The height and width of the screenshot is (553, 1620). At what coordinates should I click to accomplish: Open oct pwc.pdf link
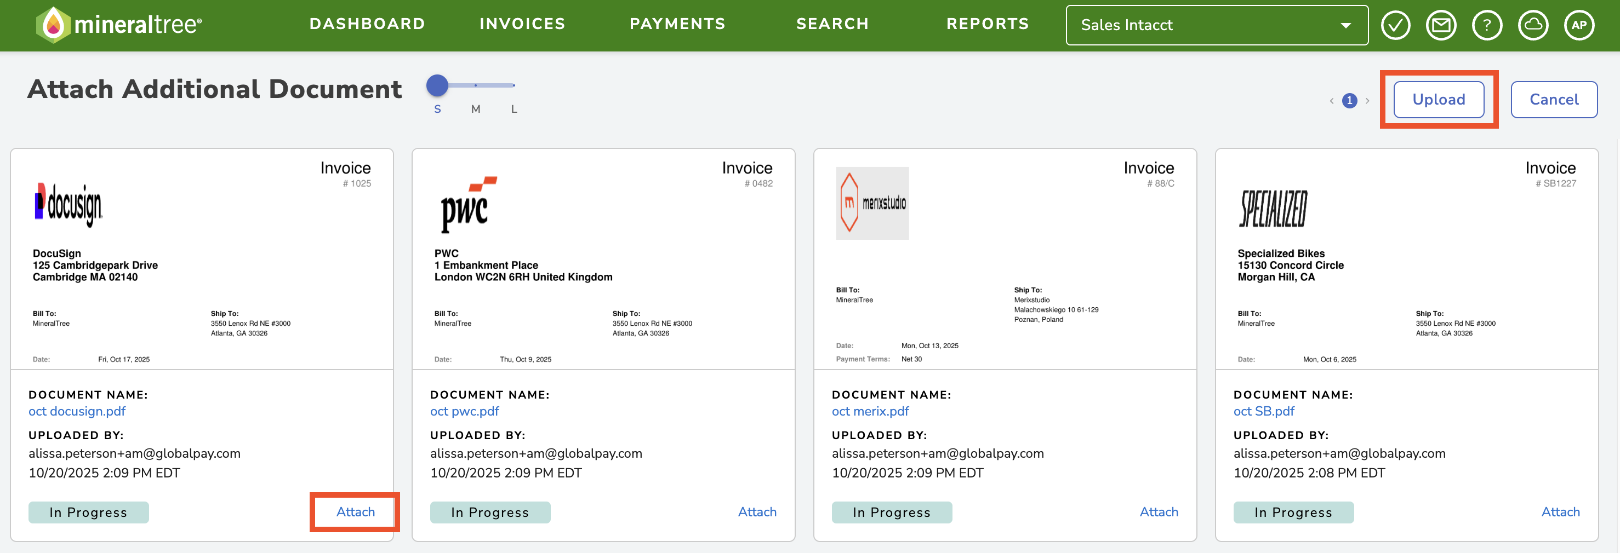[464, 411]
